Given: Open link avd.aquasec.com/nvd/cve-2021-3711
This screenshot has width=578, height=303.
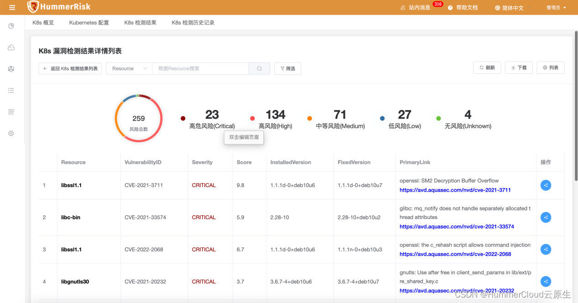Looking at the screenshot, I should tap(455, 190).
